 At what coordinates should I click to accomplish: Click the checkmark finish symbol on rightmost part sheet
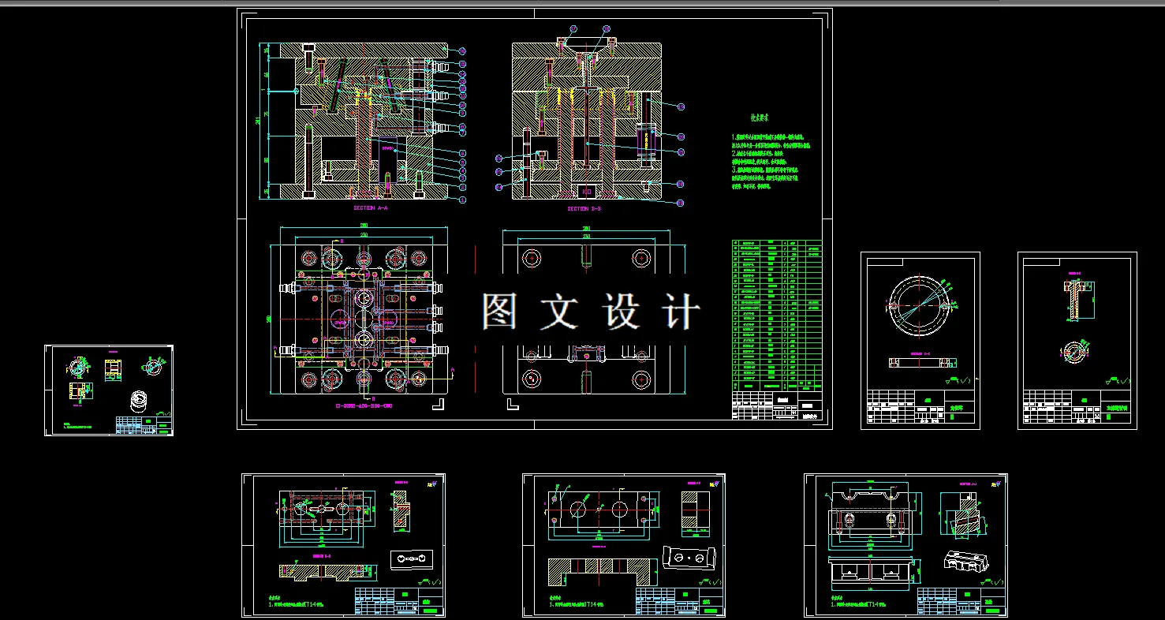tap(1123, 380)
